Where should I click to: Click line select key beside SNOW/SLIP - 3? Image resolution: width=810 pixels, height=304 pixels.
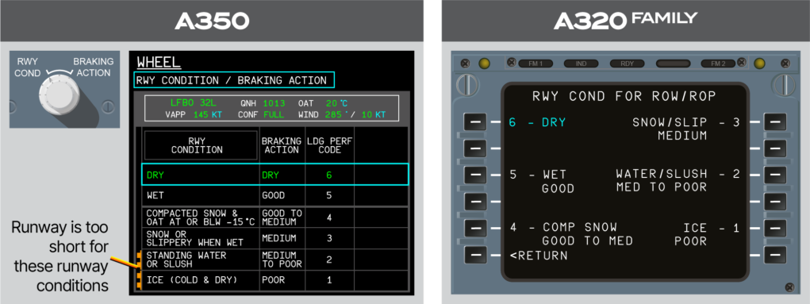[775, 122]
